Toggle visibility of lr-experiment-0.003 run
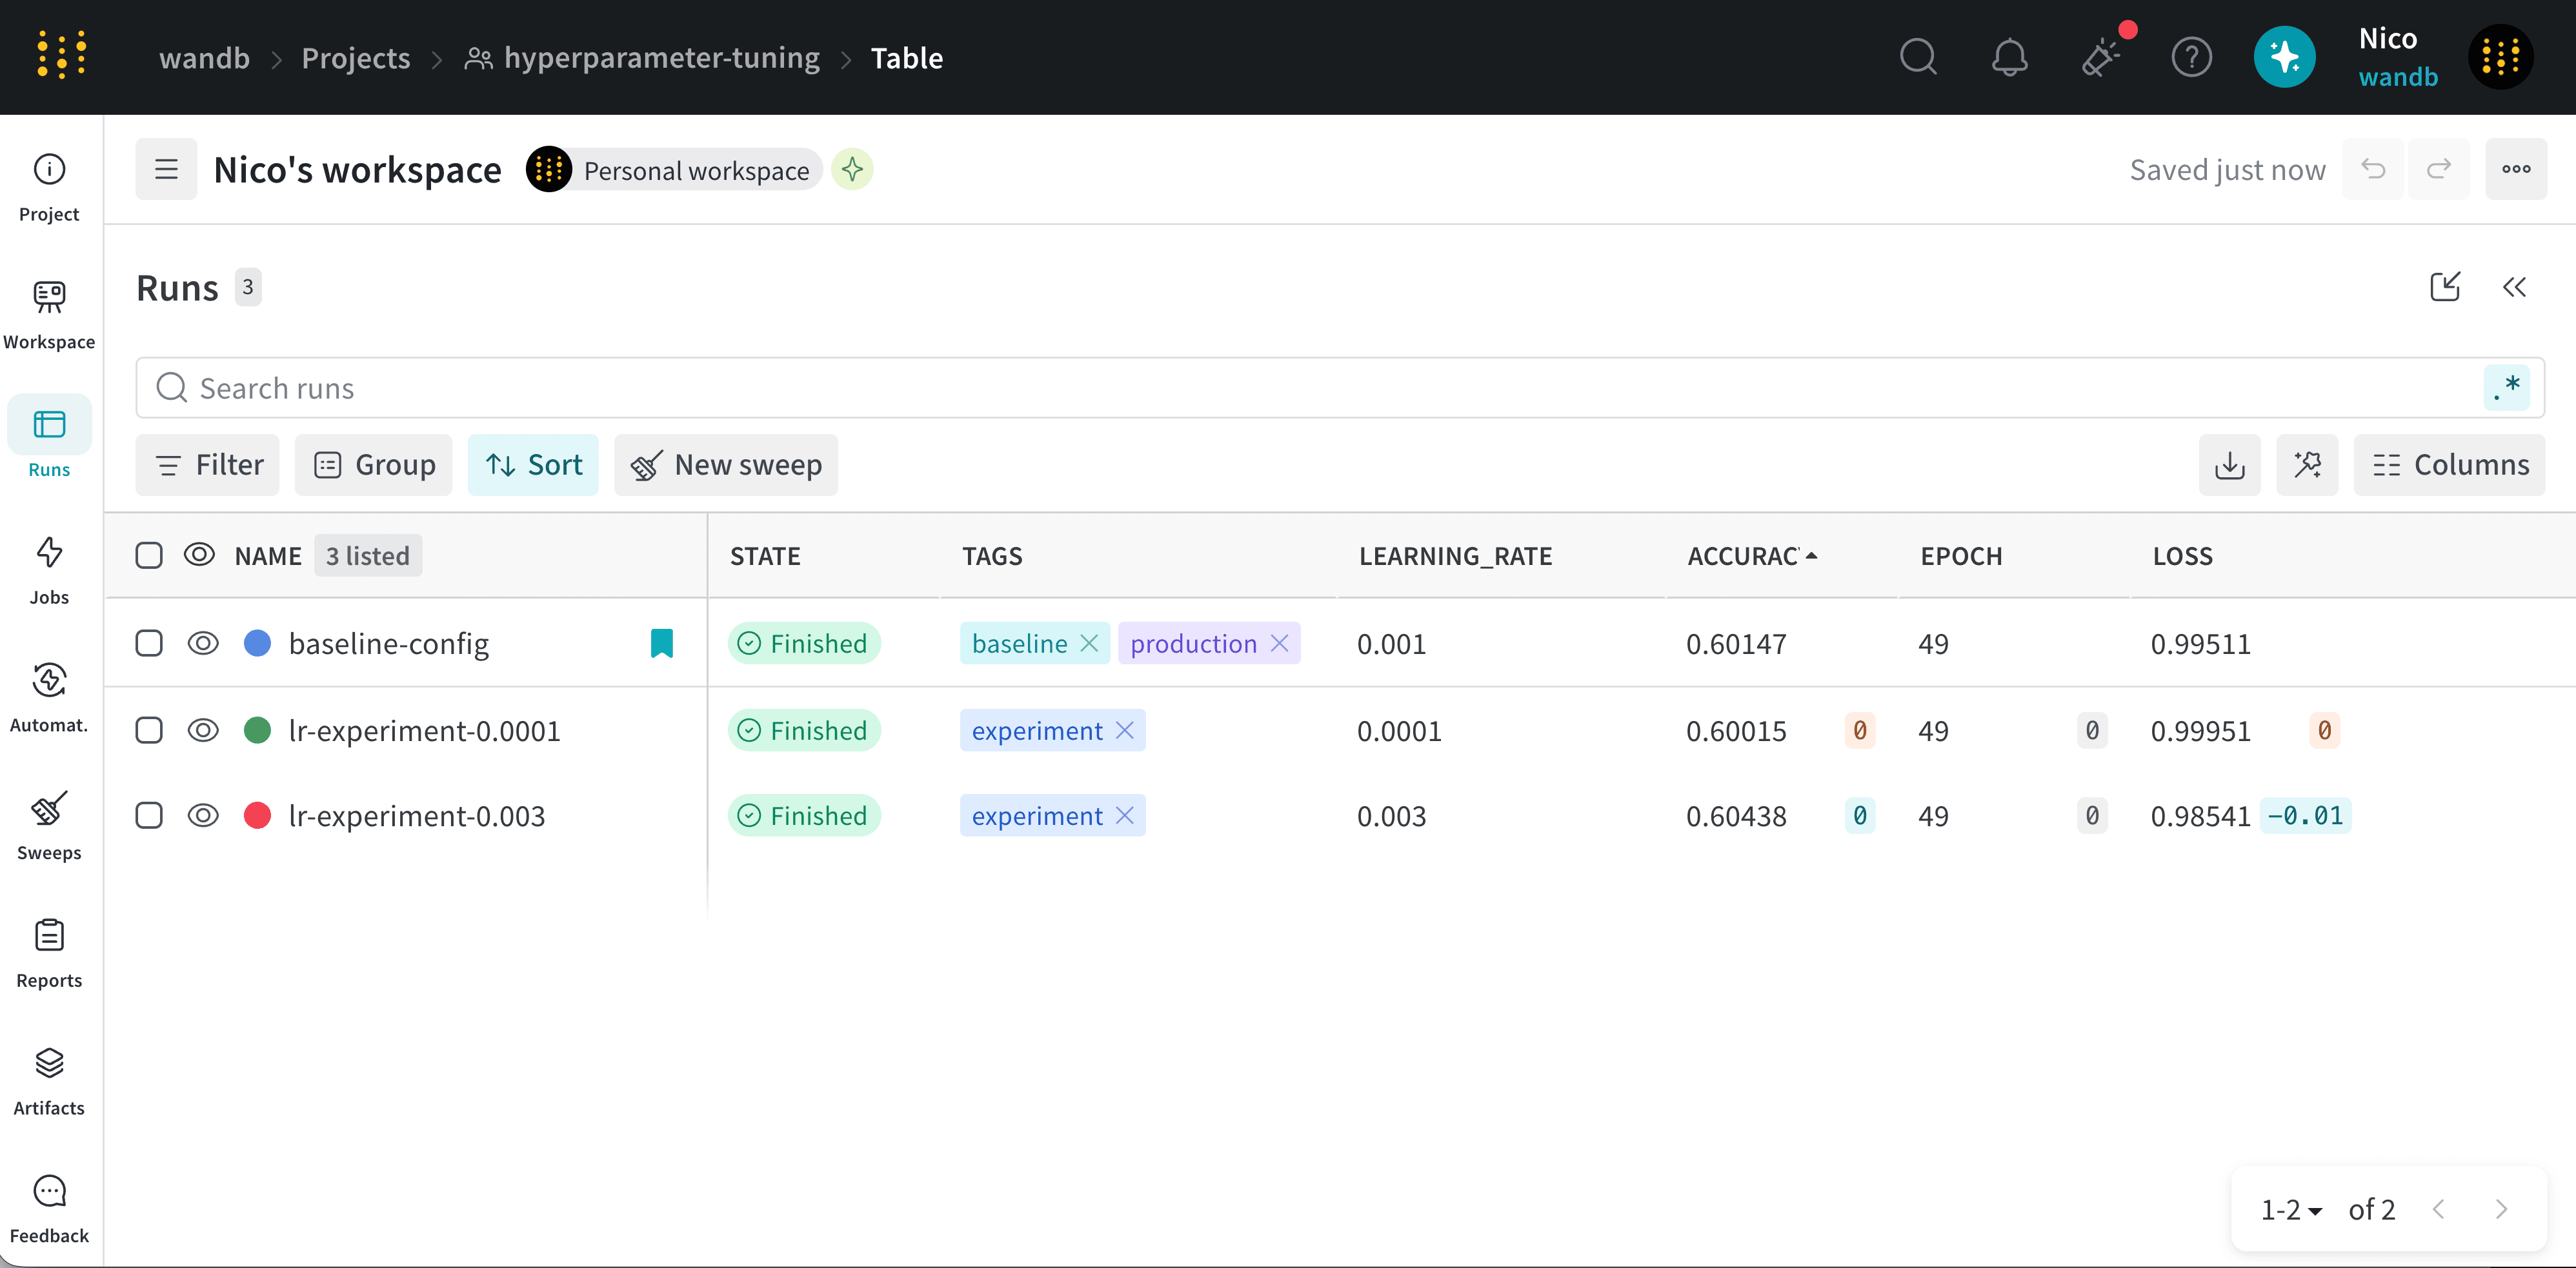 pos(203,815)
